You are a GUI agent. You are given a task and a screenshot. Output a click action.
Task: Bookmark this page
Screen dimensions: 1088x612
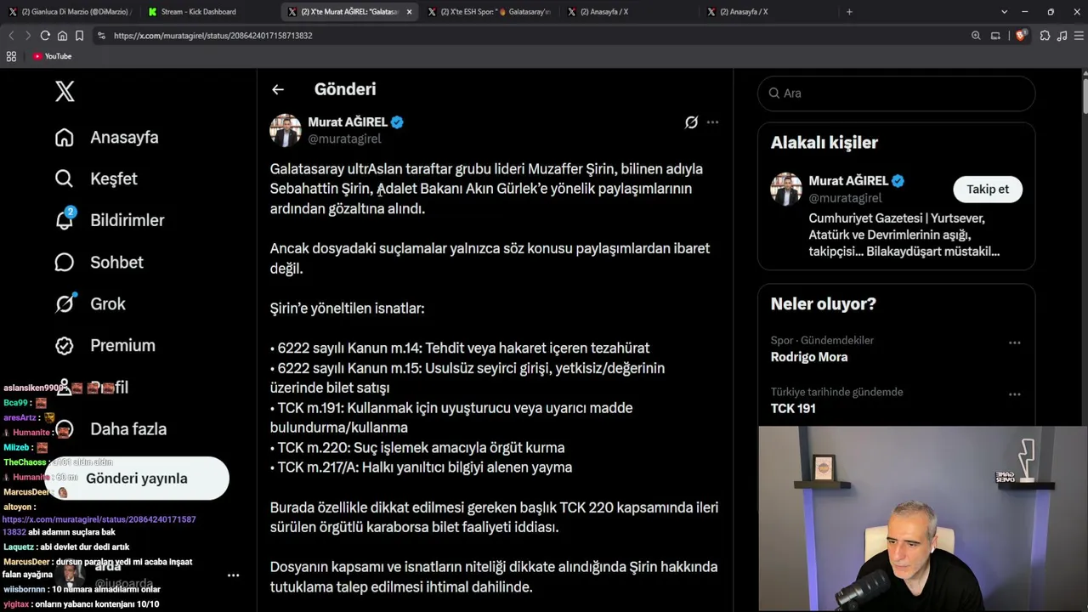79,36
